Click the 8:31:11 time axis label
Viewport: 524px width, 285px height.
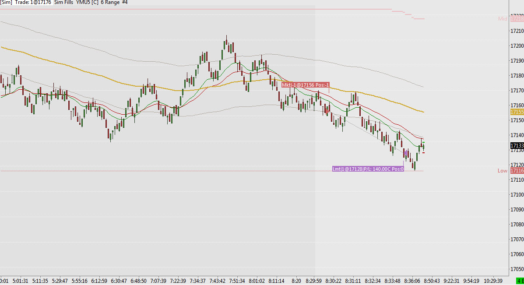point(353,281)
